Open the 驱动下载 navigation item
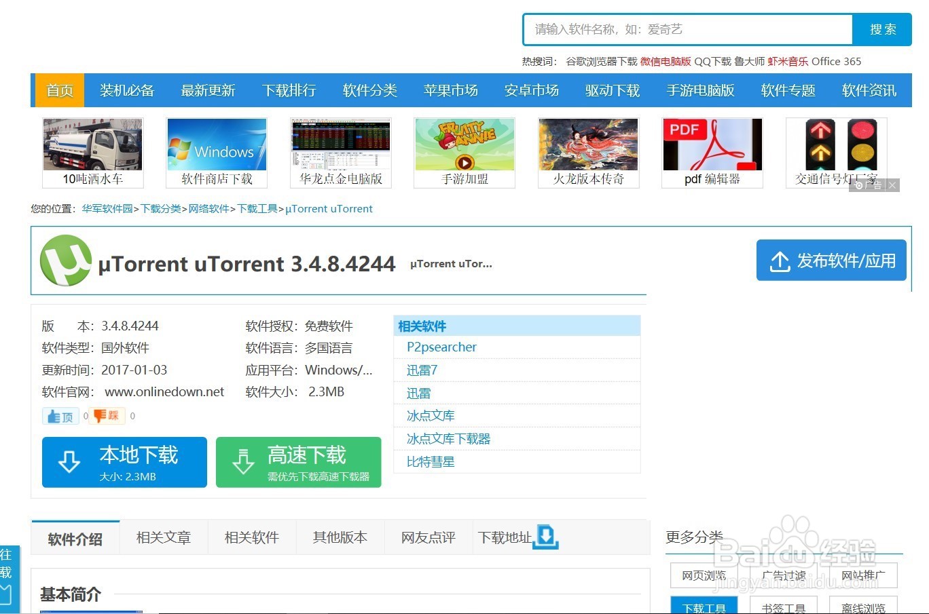Image resolution: width=929 pixels, height=614 pixels. point(613,90)
